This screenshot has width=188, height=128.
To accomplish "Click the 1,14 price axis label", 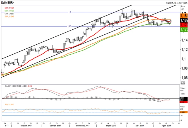I will 184,40.
